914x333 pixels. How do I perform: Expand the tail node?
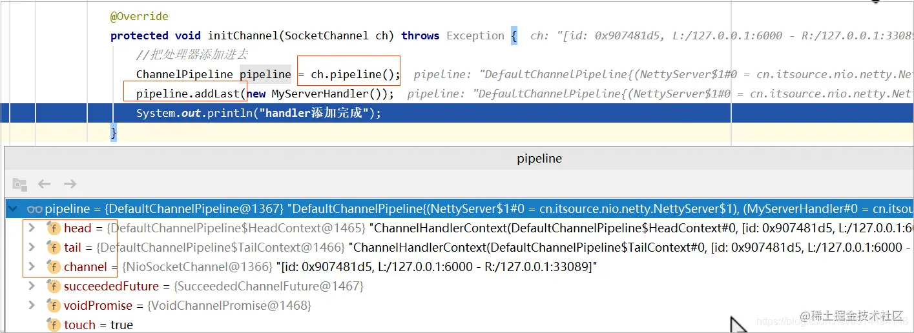31,247
